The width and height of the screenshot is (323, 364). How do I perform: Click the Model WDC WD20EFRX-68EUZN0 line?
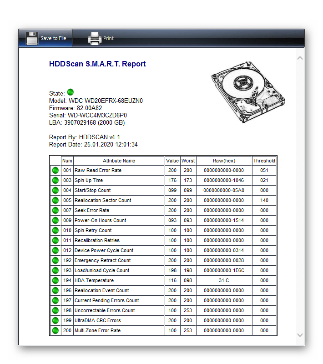click(96, 101)
